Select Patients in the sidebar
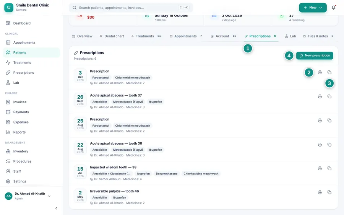 pos(31,52)
